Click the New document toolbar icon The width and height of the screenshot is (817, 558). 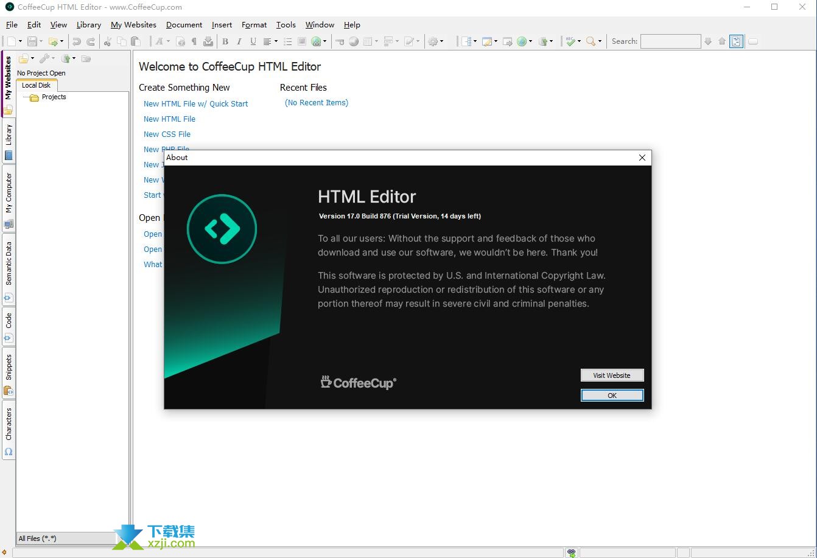tap(12, 41)
